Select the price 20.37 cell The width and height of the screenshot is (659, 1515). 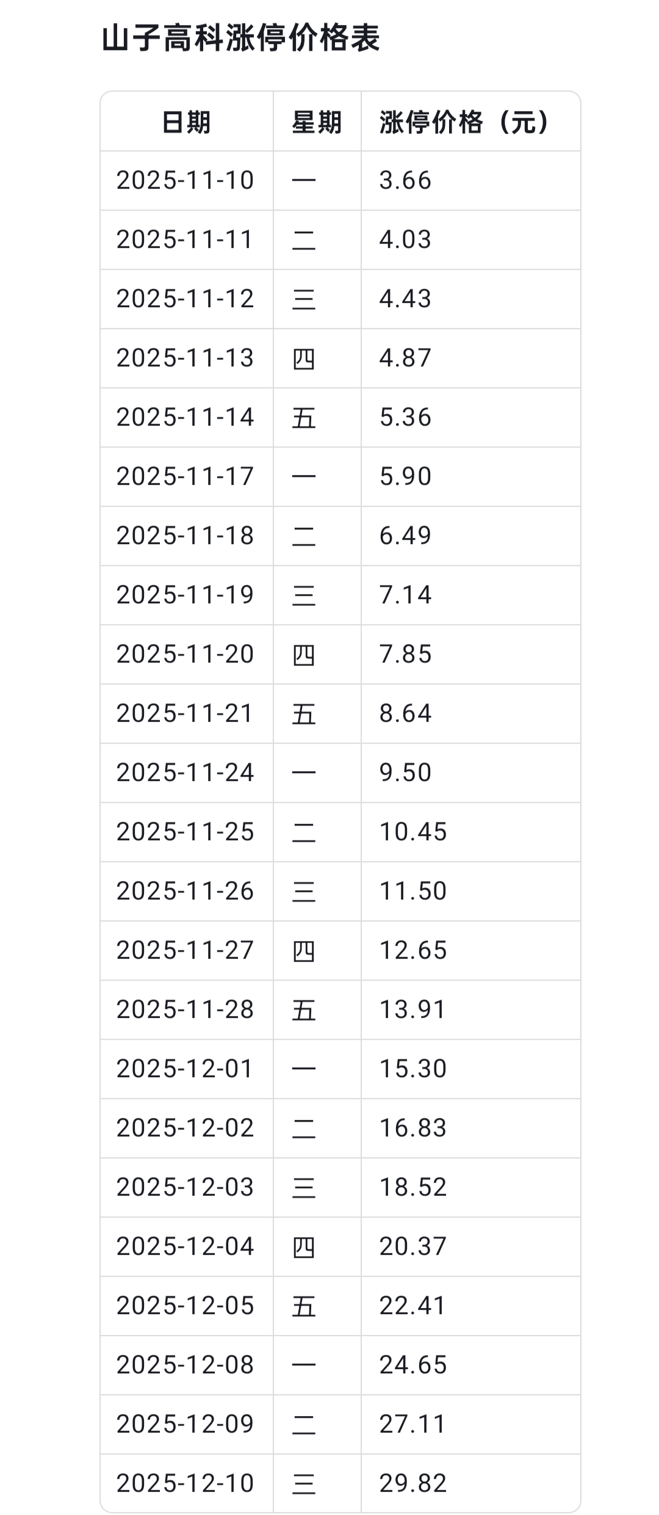[413, 1246]
